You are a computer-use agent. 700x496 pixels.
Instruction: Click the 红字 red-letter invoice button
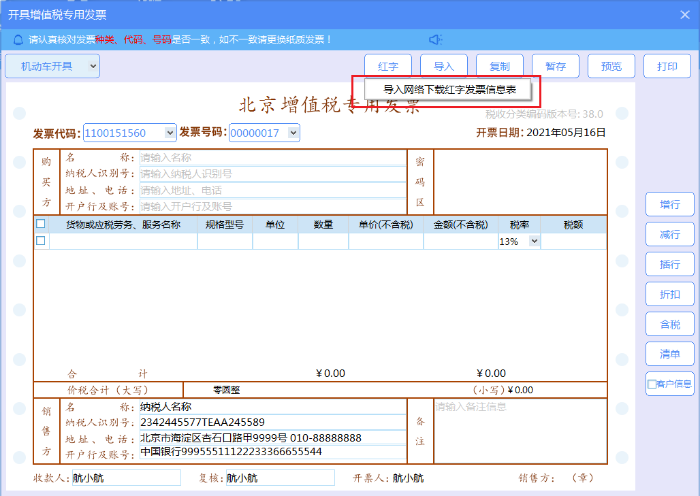point(388,66)
